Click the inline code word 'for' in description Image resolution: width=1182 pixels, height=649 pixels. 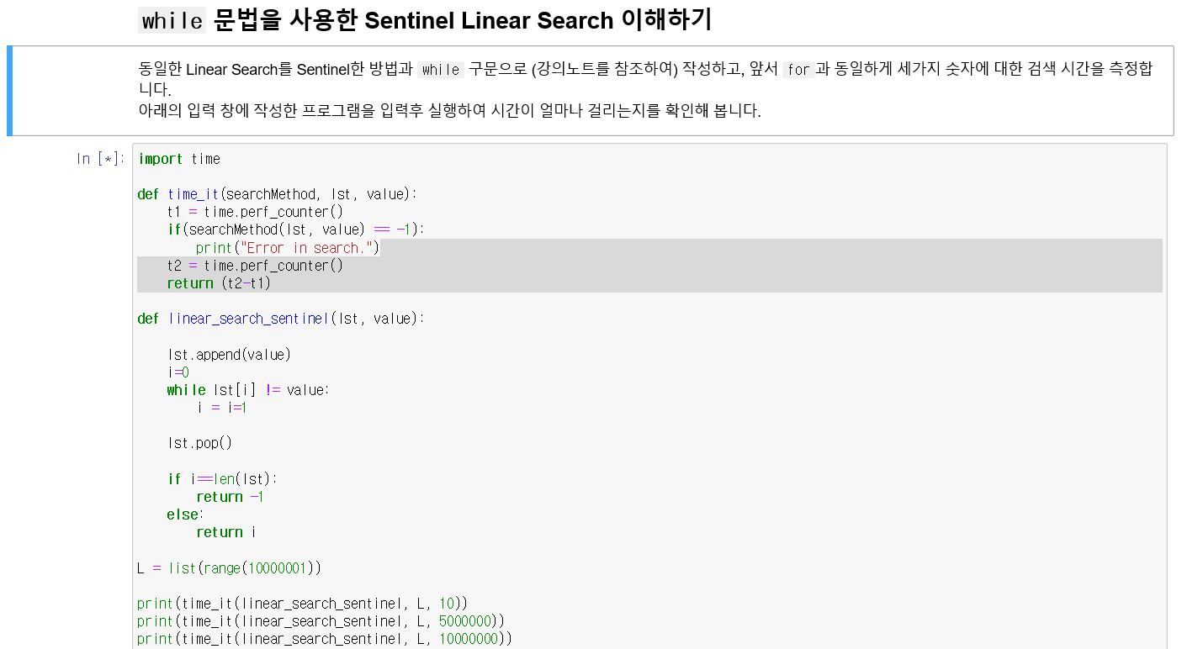pos(798,69)
